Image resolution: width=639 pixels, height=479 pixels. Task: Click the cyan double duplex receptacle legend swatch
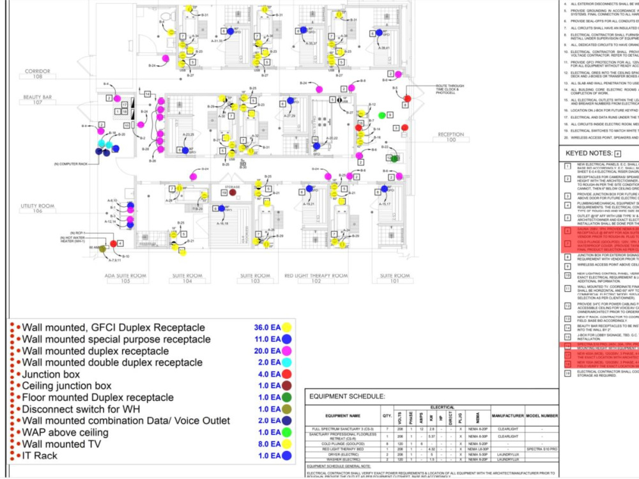coord(287,362)
